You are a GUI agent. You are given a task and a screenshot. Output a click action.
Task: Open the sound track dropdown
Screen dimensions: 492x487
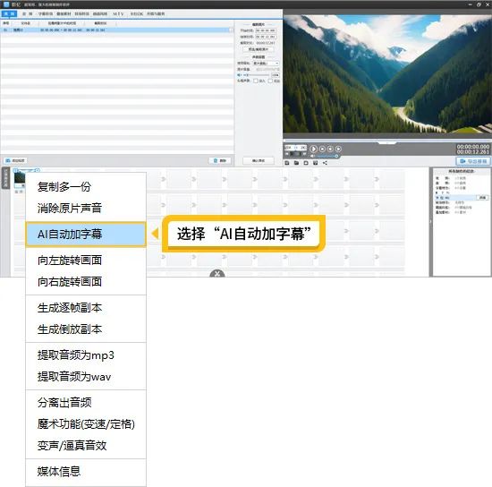pos(266,64)
